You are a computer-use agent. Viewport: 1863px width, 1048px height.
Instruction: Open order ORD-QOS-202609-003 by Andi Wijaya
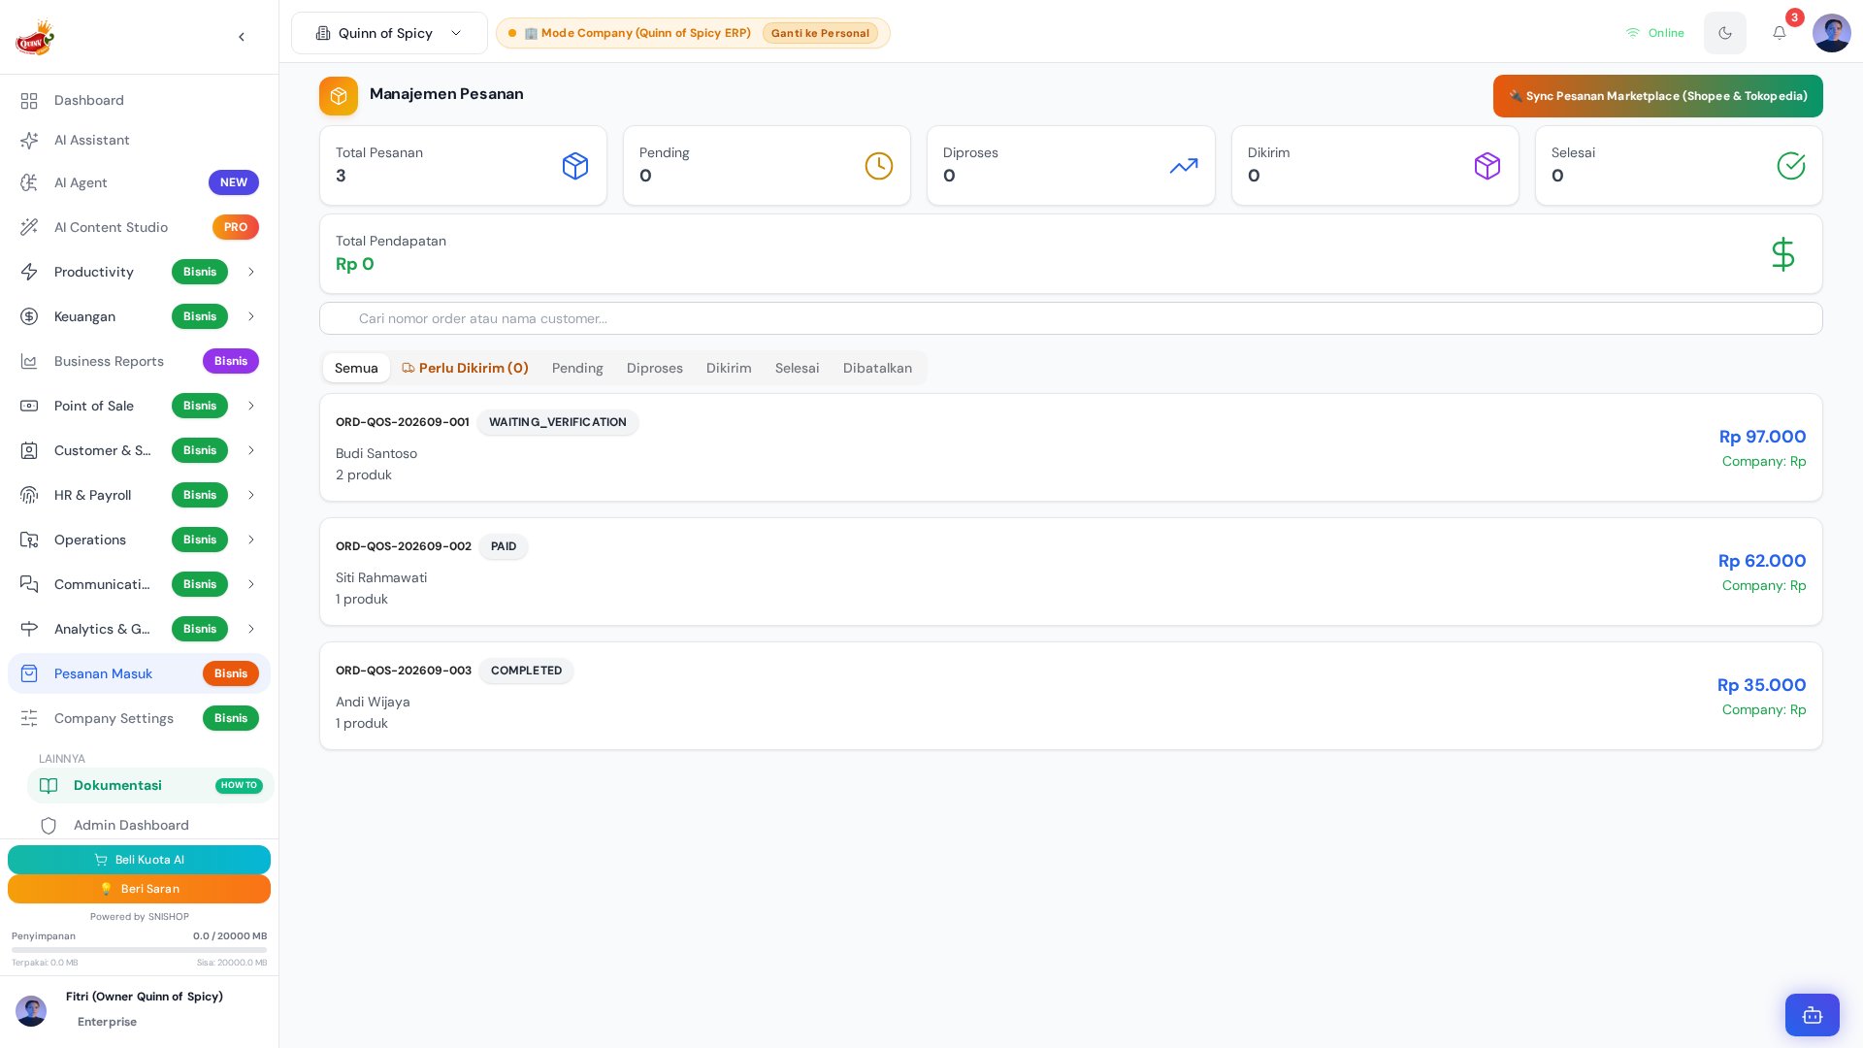click(1071, 696)
